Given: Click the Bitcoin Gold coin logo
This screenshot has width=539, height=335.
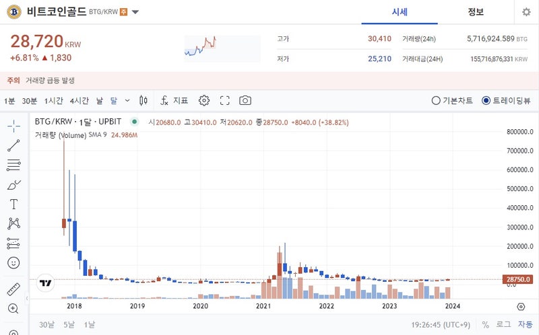Looking at the screenshot, I should [14, 12].
